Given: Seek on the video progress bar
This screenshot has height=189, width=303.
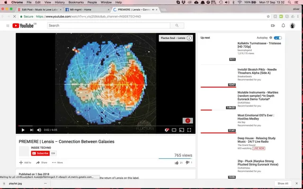Looking at the screenshot, I should [x=106, y=126].
